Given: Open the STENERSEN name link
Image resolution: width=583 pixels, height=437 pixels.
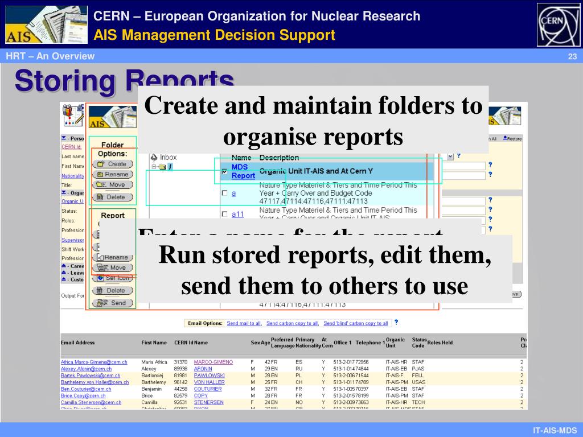Looking at the screenshot, I should pyautogui.click(x=208, y=402).
